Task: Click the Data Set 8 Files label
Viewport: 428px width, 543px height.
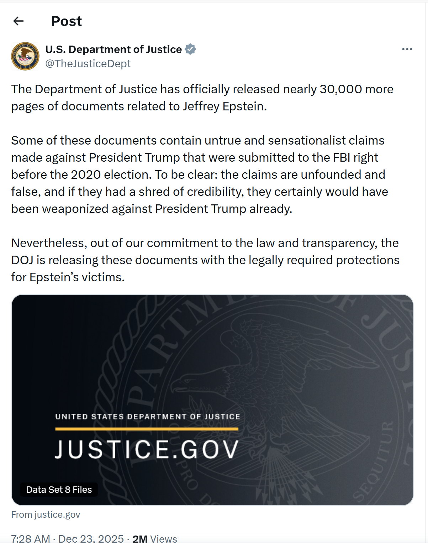Action: pos(59,490)
